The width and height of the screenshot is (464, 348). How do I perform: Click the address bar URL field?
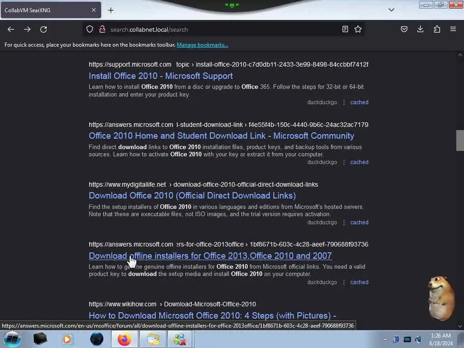click(x=223, y=29)
